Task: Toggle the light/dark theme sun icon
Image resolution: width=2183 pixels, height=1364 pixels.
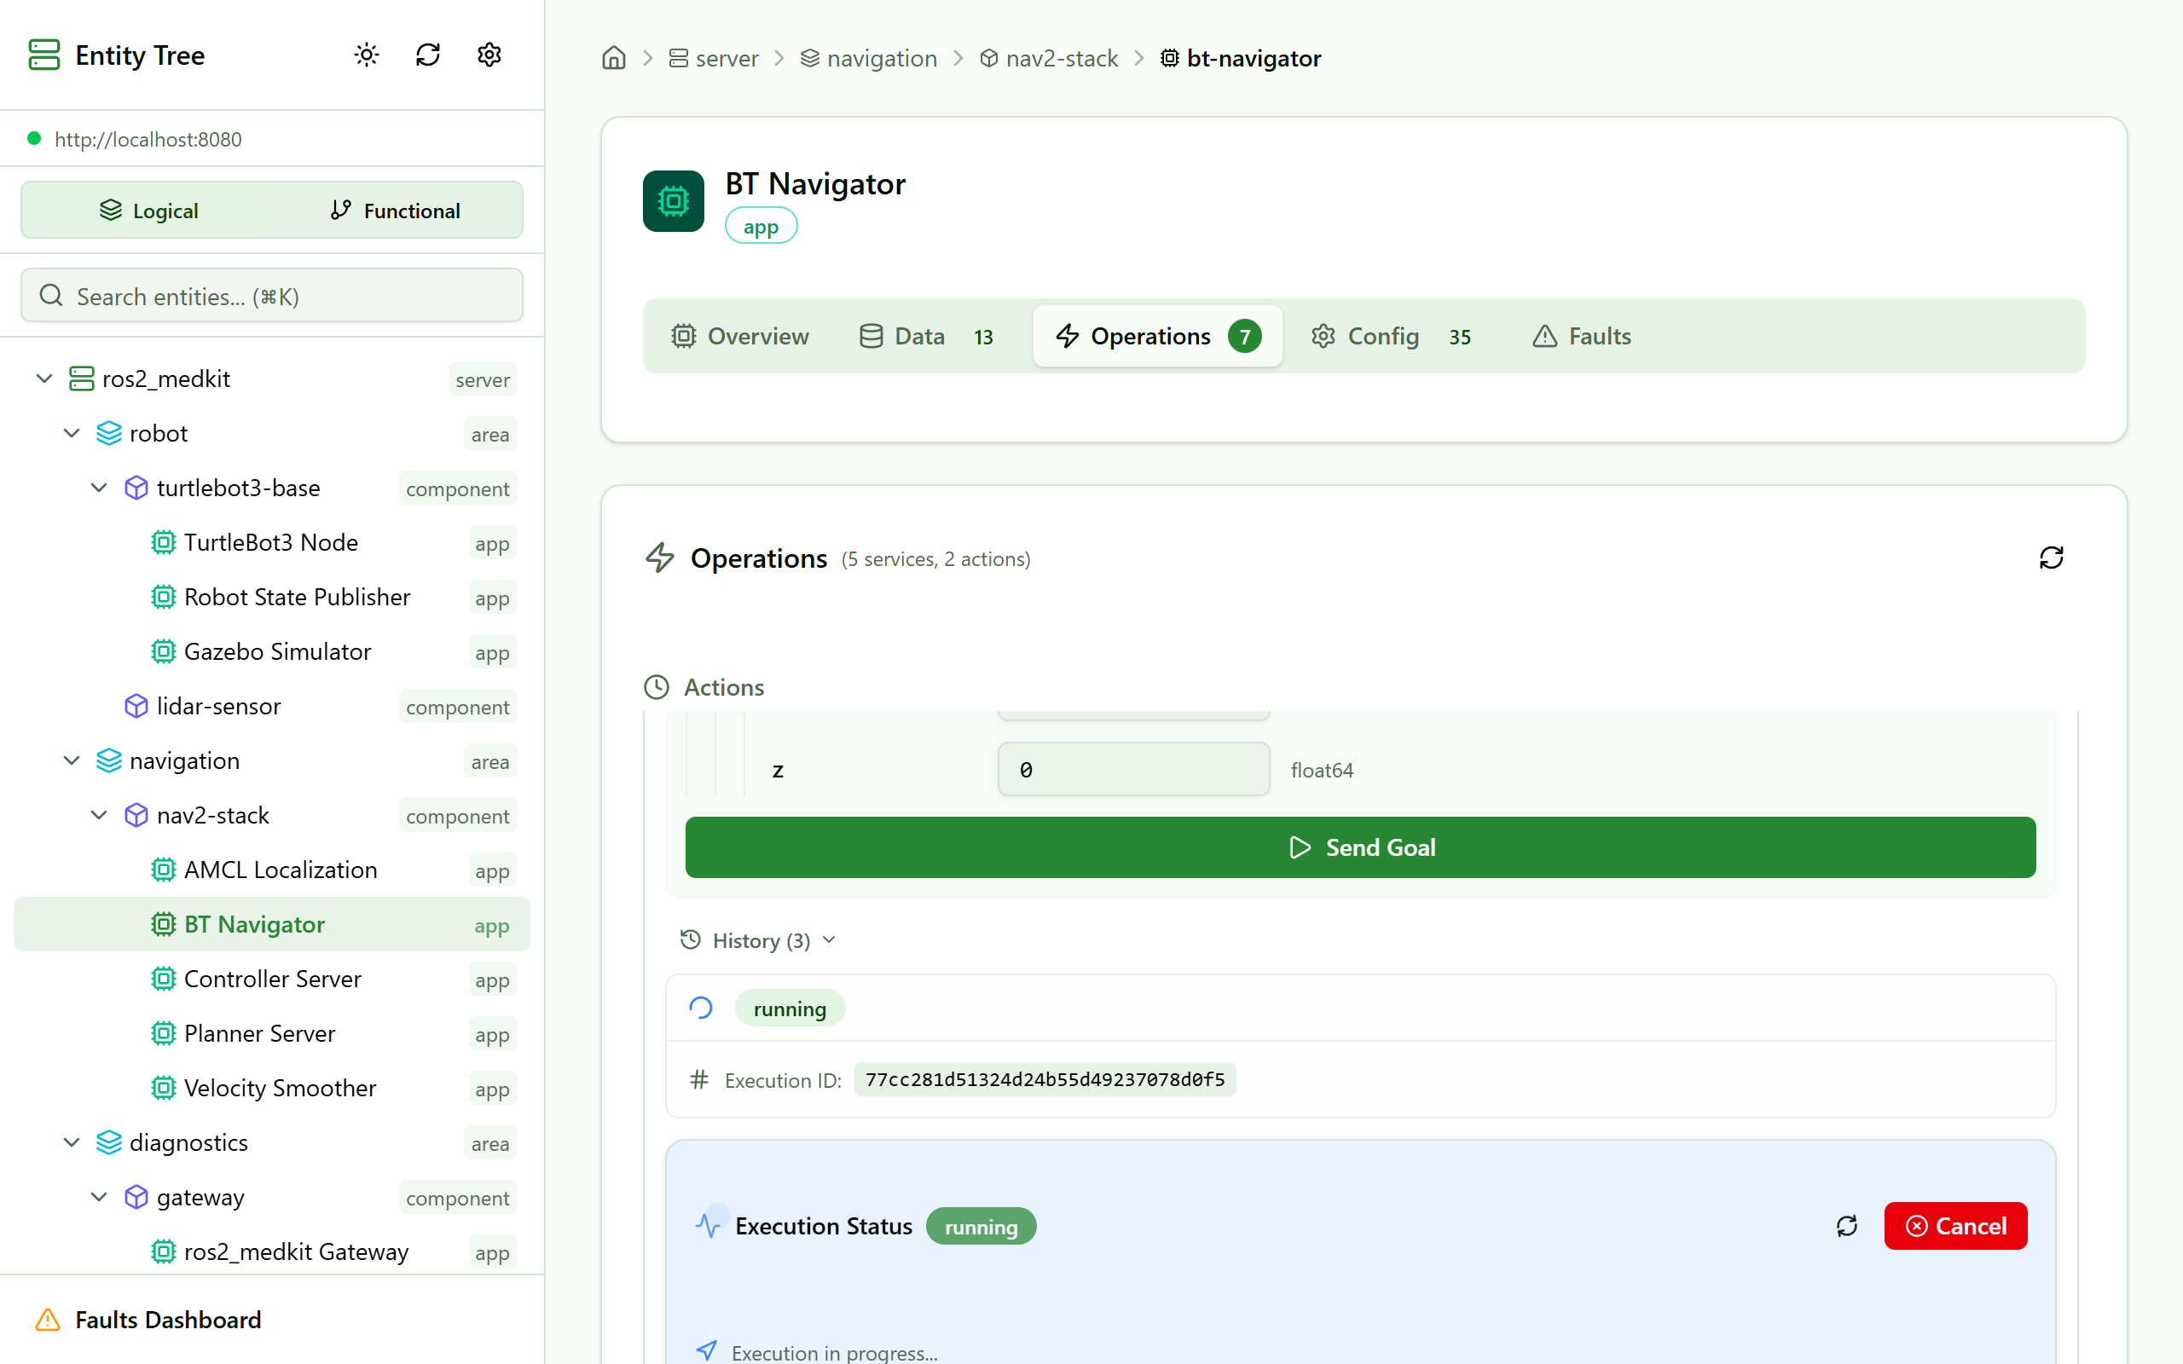Action: click(x=366, y=55)
